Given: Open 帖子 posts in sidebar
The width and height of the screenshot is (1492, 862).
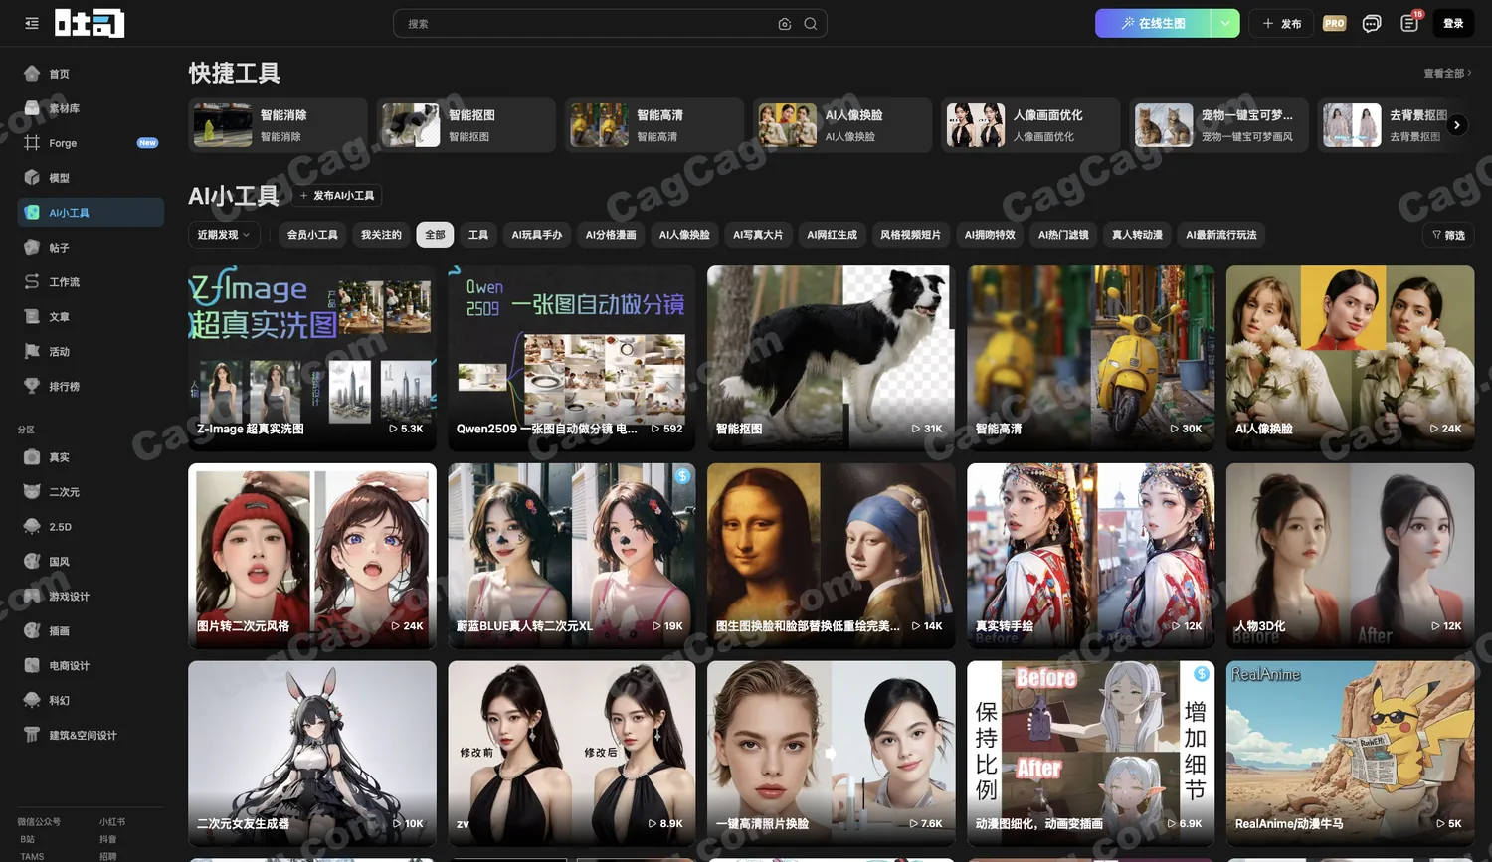Looking at the screenshot, I should tap(91, 248).
